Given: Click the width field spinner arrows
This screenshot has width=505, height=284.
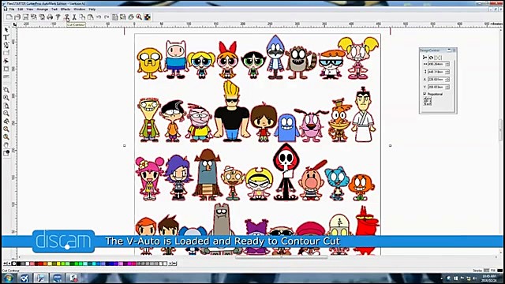Looking at the screenshot, I should pos(447,64).
